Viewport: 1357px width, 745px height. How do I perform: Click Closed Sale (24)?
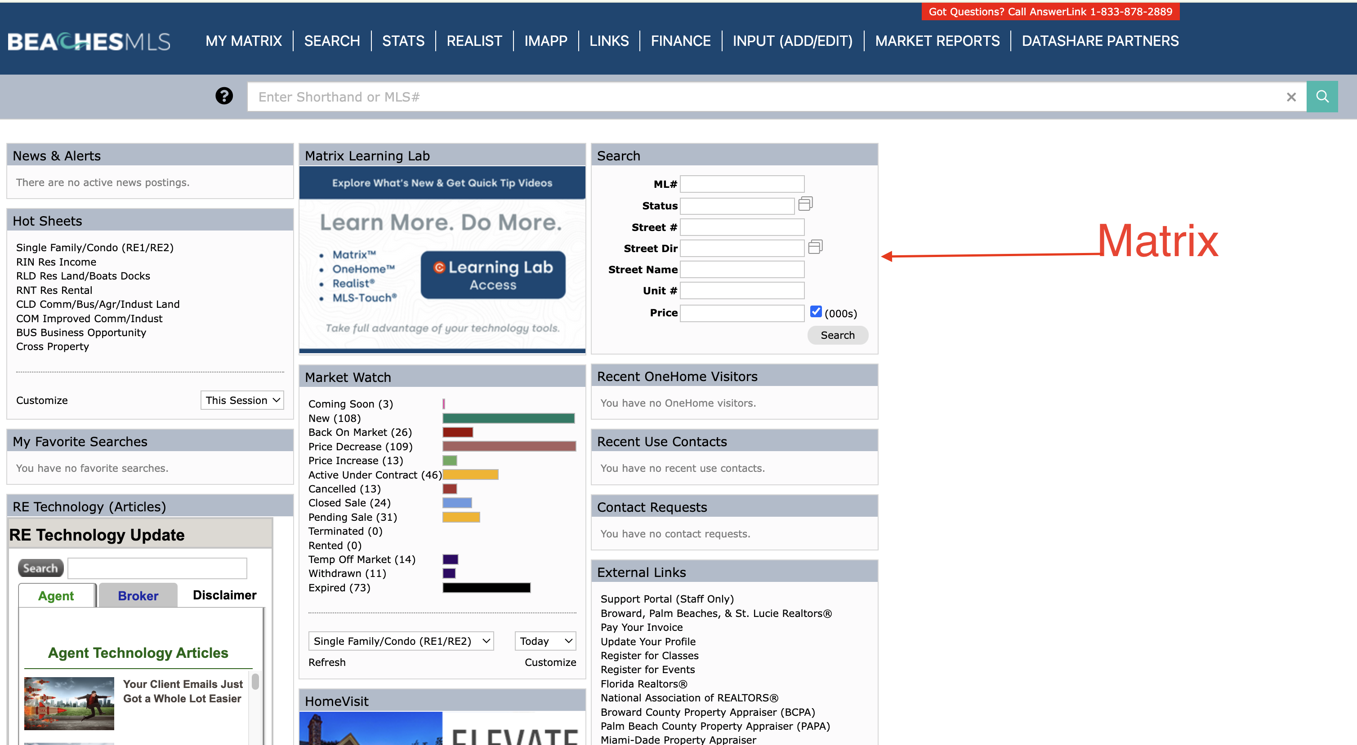point(350,503)
